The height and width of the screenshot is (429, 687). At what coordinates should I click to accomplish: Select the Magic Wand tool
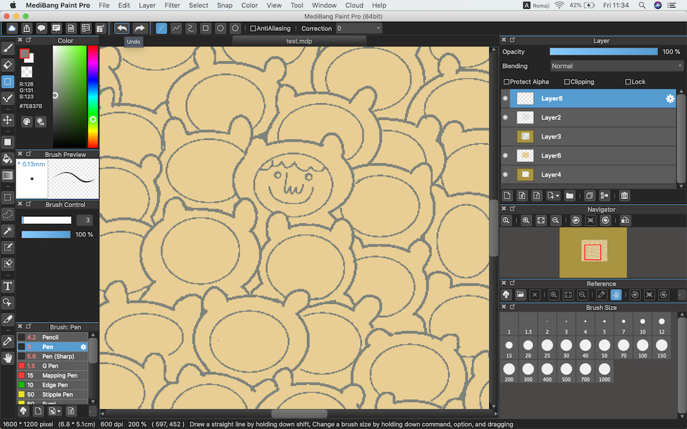8,231
